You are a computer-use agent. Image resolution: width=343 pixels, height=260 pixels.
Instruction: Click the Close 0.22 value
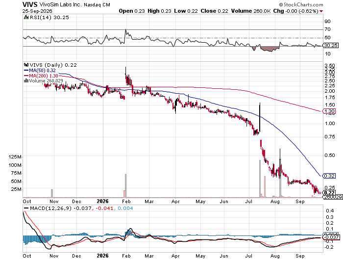215,11
